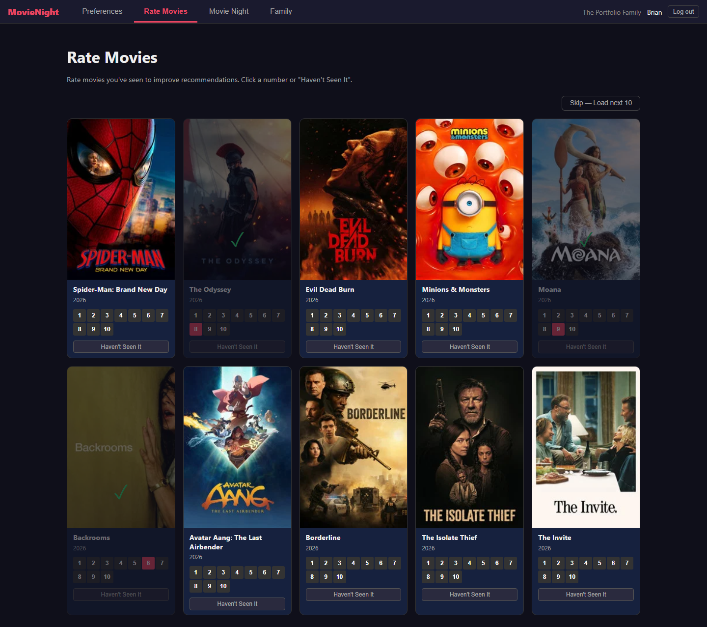Rate The Invite a 5

[599, 563]
